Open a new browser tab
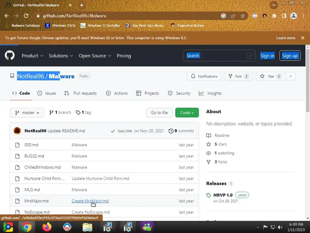 82,5
